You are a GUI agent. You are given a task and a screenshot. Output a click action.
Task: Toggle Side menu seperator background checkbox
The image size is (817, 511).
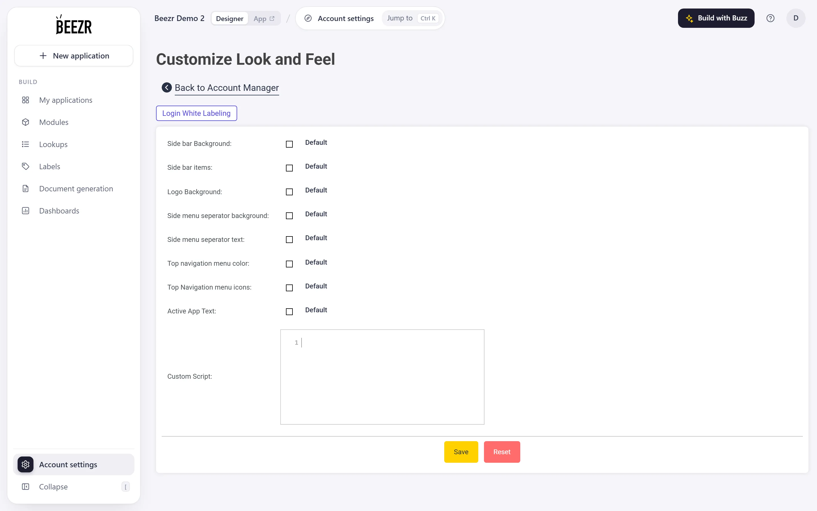click(289, 216)
